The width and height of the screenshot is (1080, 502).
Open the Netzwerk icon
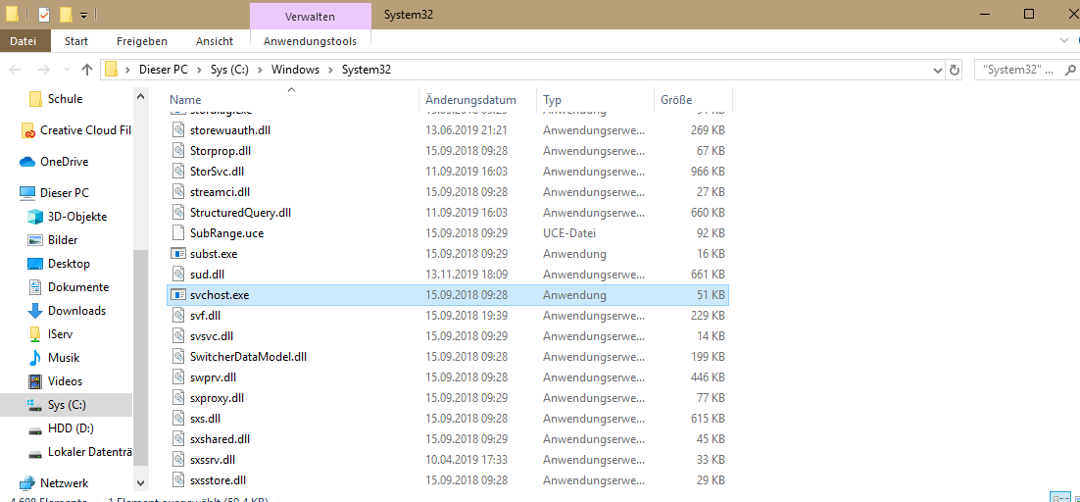(x=27, y=483)
